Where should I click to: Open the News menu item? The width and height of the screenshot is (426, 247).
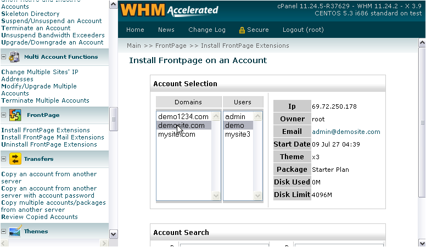(x=166, y=30)
